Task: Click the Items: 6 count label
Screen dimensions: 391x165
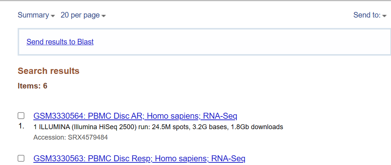Action: pyautogui.click(x=32, y=86)
